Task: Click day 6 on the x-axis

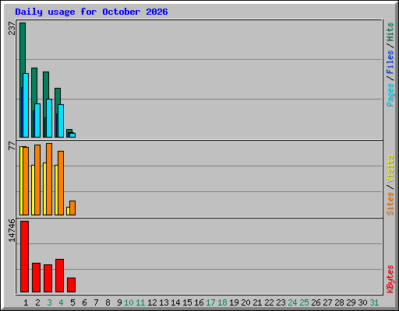Action: (84, 302)
